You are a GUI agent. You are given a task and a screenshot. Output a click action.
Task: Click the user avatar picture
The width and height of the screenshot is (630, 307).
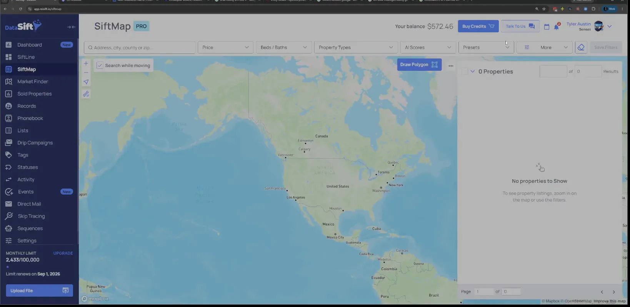(599, 26)
